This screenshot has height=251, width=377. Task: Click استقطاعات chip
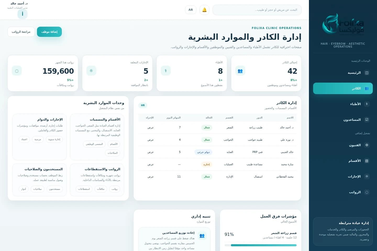[x=84, y=189]
